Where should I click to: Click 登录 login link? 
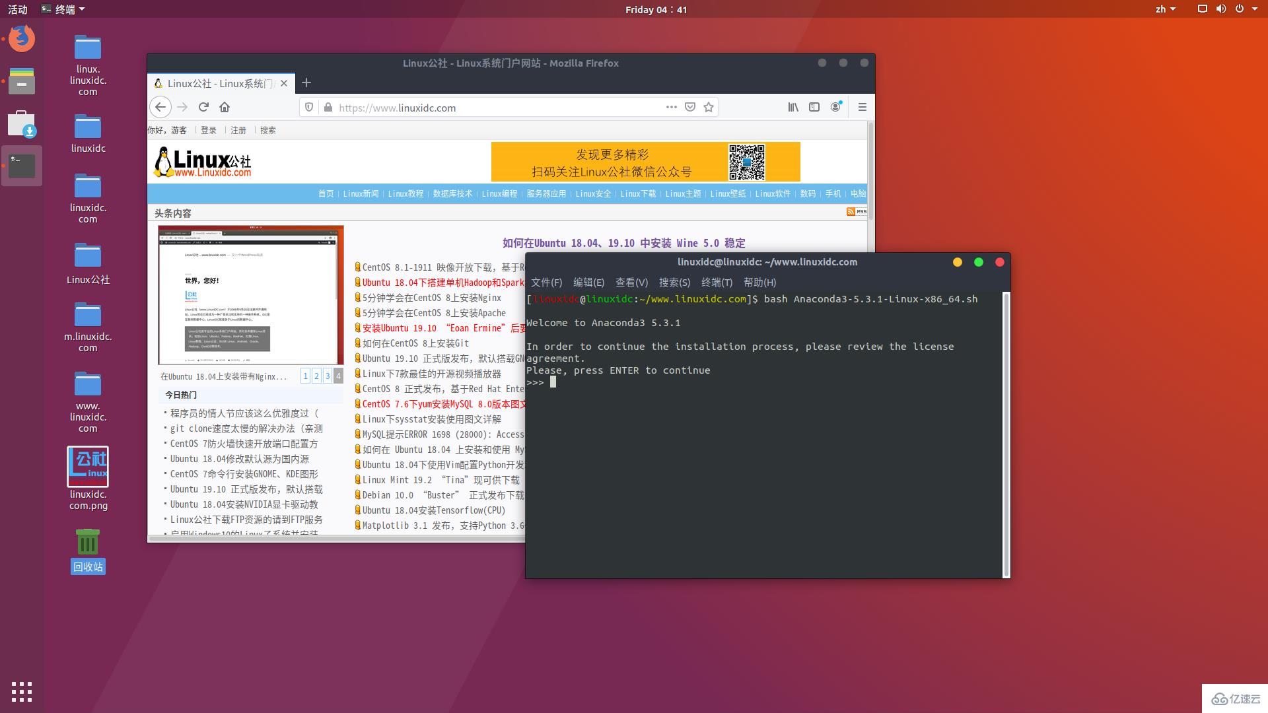209,129
